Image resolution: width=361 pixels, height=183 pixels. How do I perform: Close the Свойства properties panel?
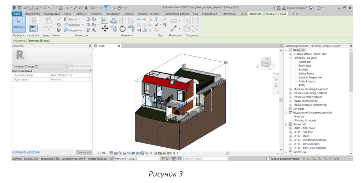pyautogui.click(x=90, y=46)
